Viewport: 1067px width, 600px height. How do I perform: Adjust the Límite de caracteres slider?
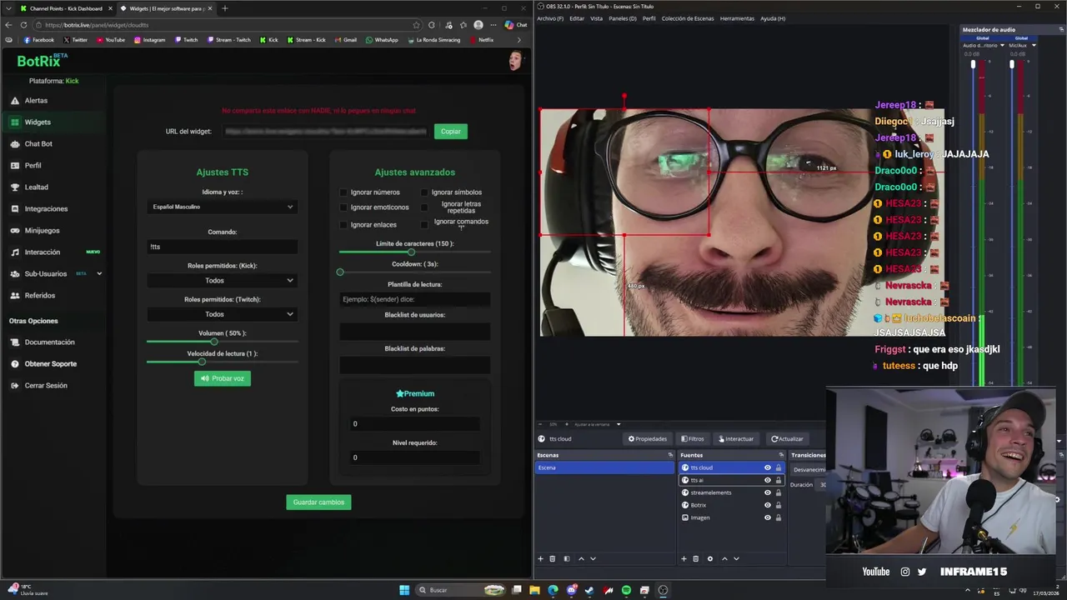pyautogui.click(x=411, y=252)
